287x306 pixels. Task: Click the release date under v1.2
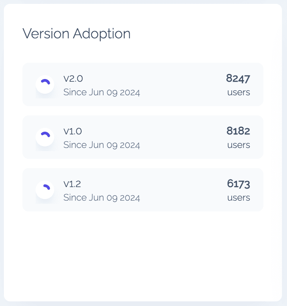102,198
